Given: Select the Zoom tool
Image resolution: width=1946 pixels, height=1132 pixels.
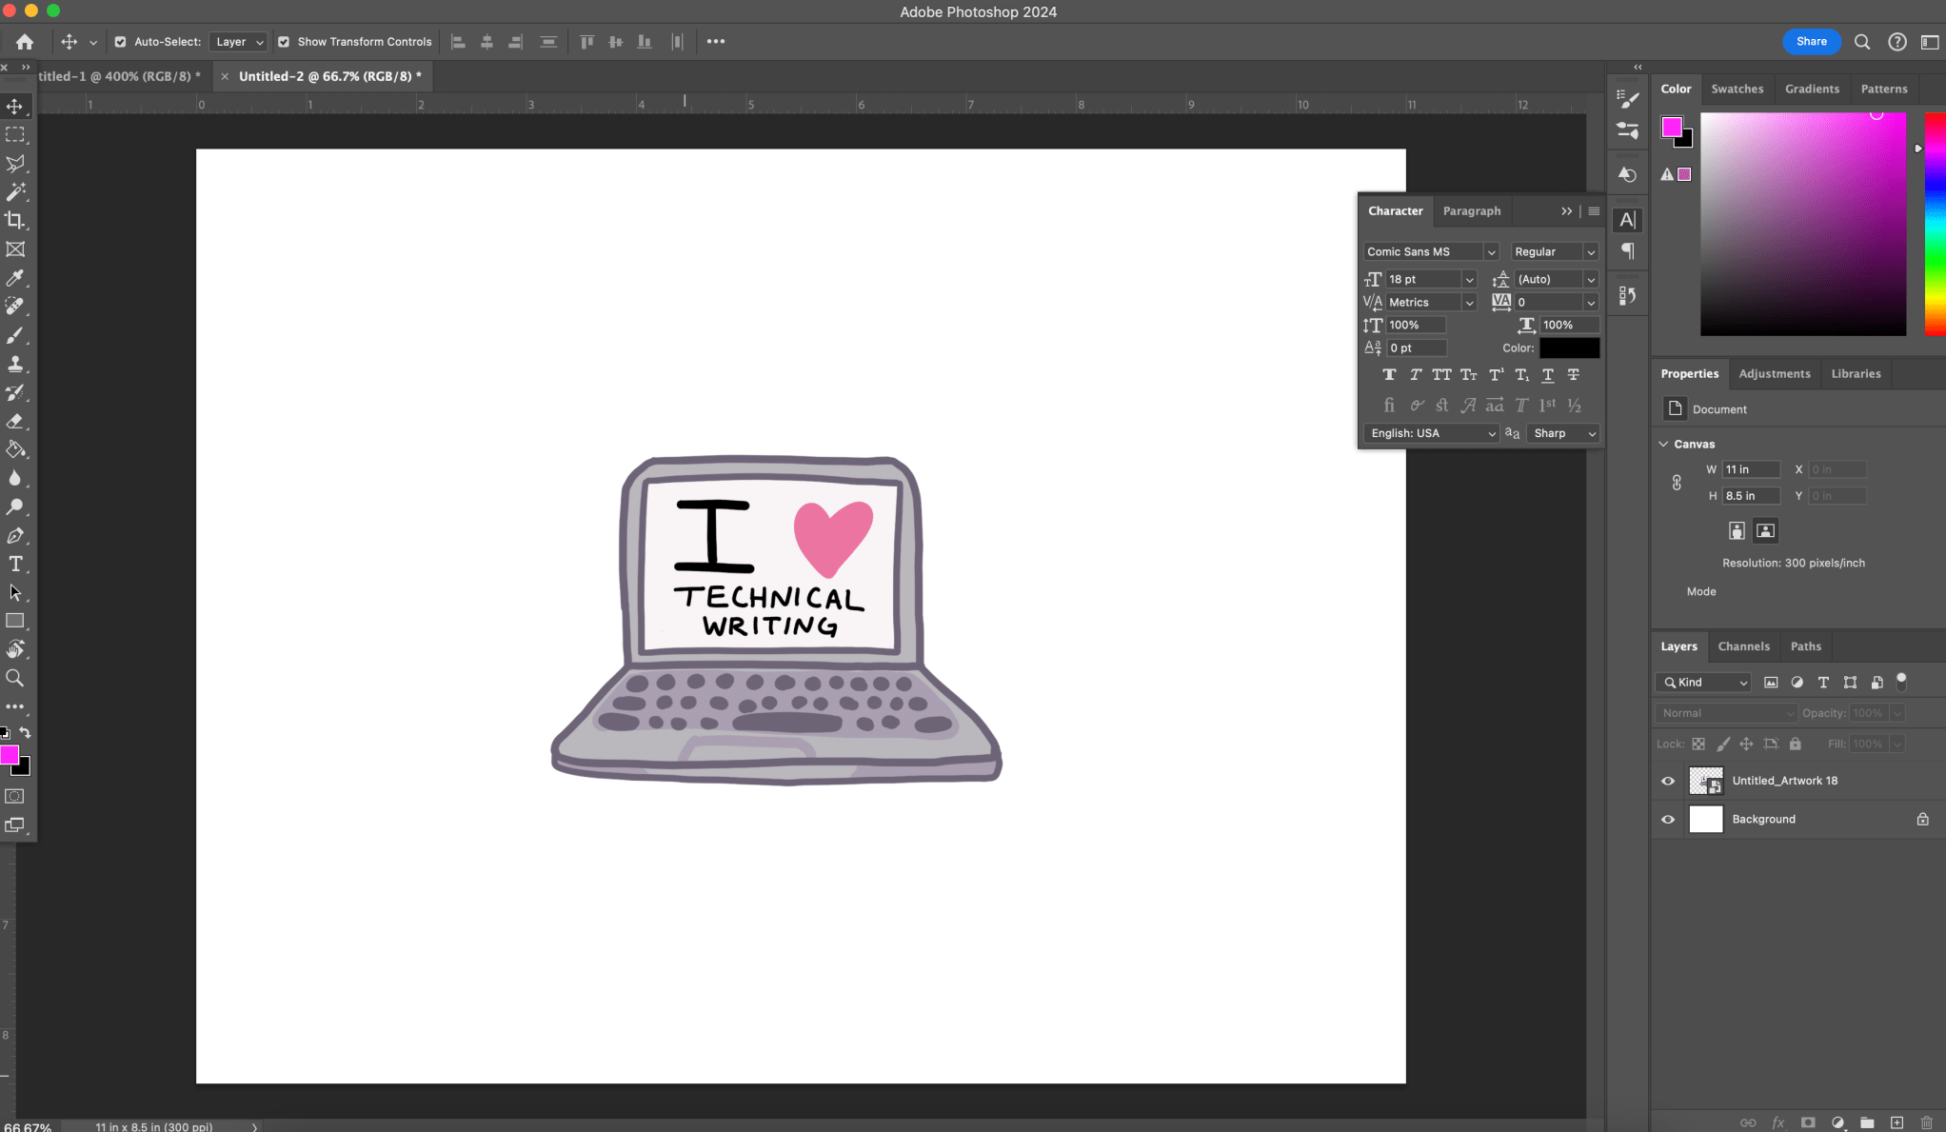Looking at the screenshot, I should point(15,678).
